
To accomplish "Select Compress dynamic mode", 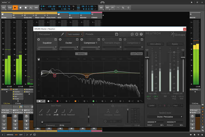I will point(108,112).
